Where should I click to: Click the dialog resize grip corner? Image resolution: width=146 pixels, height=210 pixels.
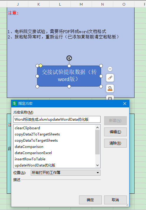[127, 205]
